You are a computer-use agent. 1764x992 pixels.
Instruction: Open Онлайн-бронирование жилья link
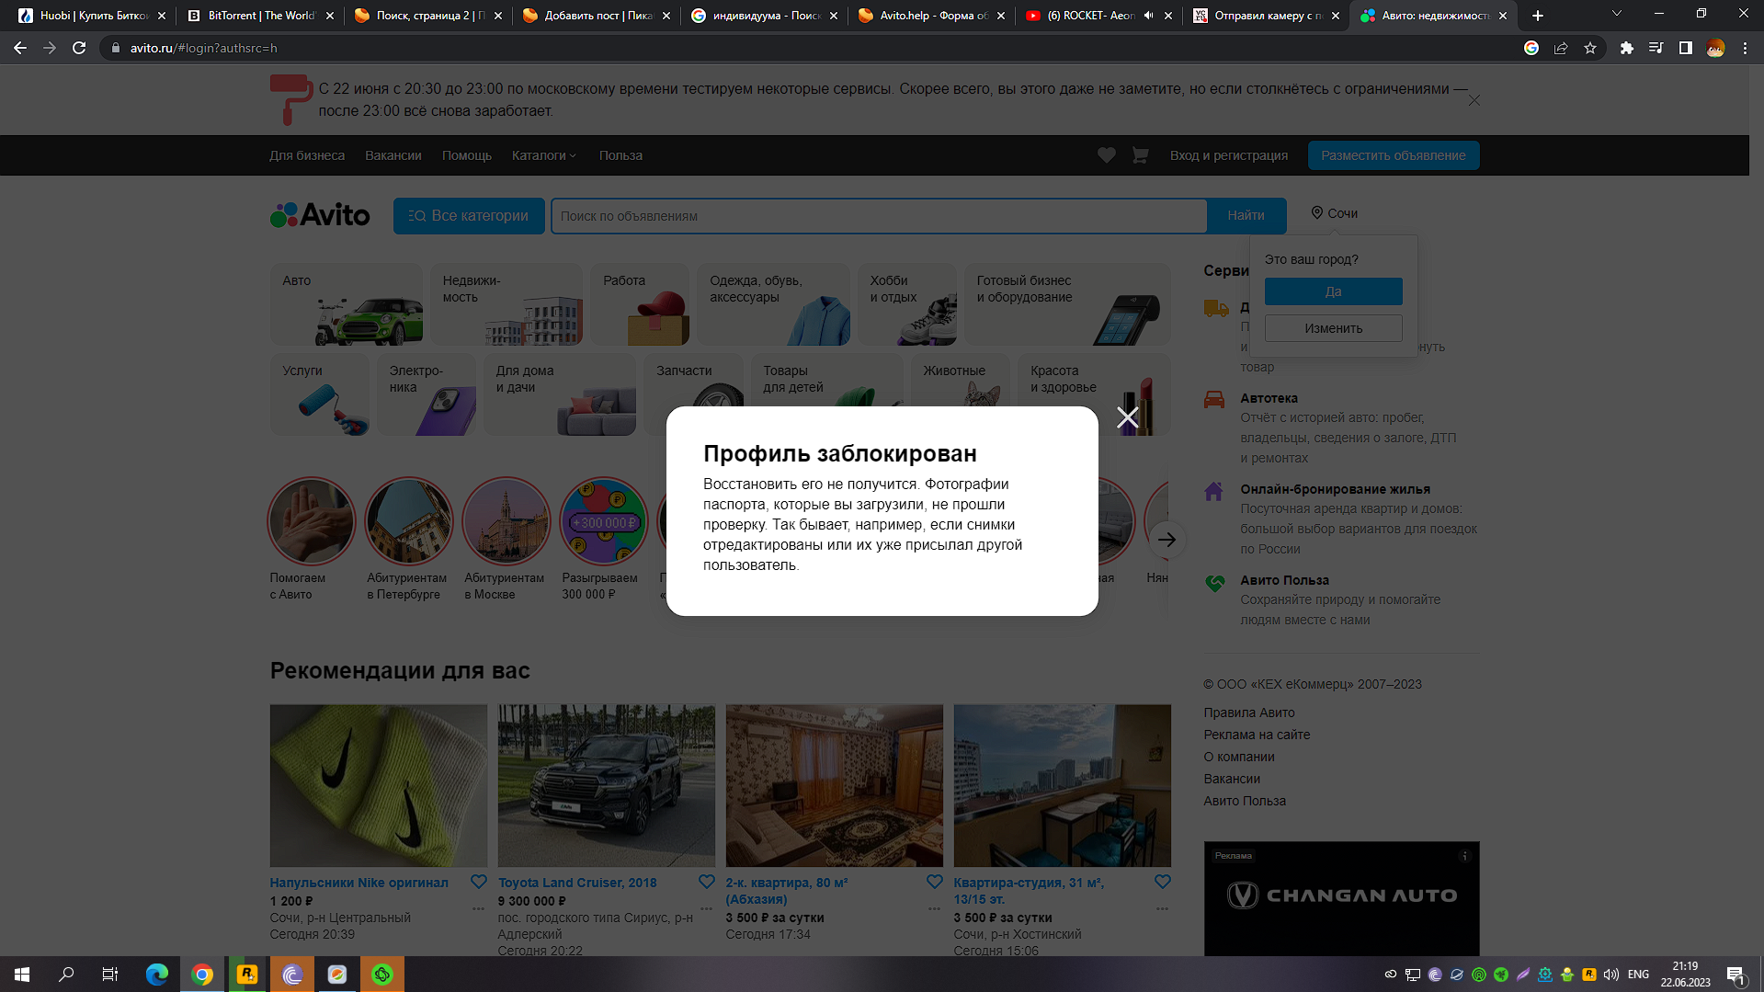coord(1335,489)
